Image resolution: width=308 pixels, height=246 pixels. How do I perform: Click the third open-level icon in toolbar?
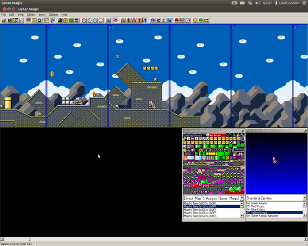15,20
